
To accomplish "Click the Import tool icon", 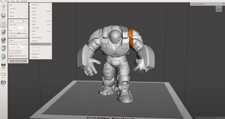I will (x=3, y=6).
